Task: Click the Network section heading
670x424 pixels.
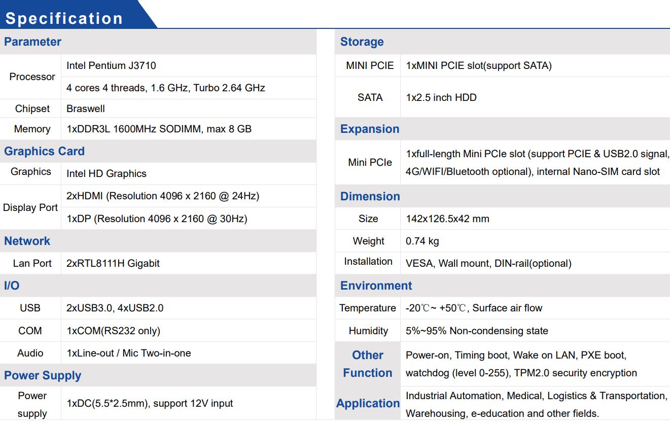Action: click(x=27, y=241)
